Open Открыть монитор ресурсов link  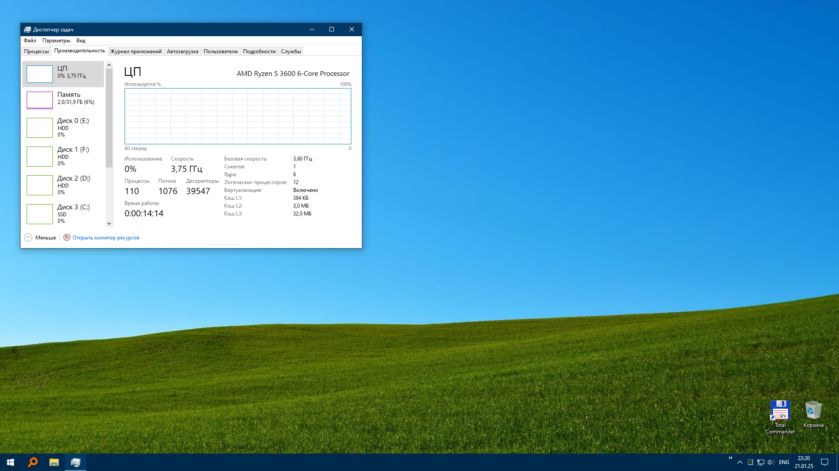coord(106,238)
